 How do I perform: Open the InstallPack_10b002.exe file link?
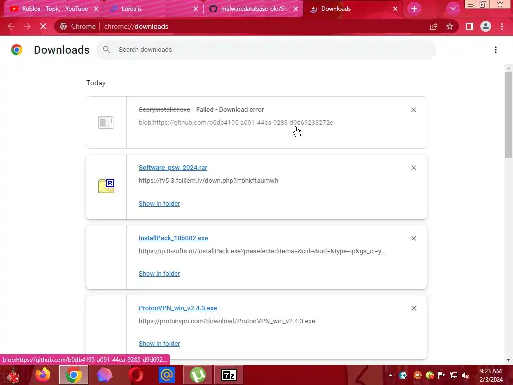pos(173,238)
